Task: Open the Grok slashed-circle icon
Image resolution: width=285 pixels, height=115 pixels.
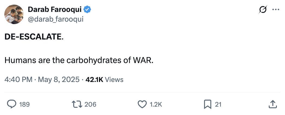Action: tap(262, 10)
